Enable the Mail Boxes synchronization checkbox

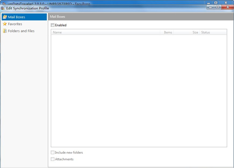tap(53, 25)
